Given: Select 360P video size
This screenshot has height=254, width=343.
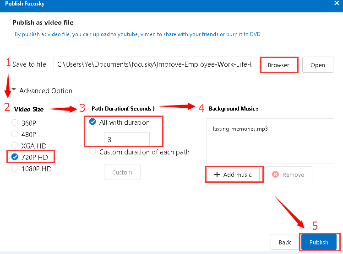Looking at the screenshot, I should coord(15,122).
